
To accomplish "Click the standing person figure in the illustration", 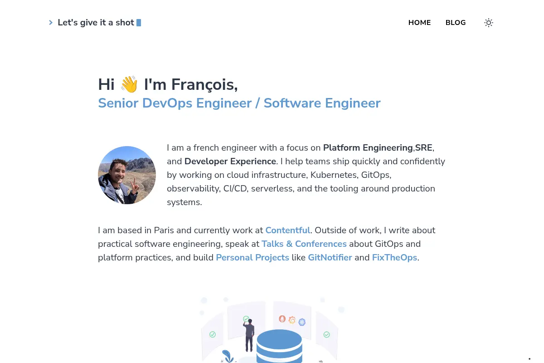I will coord(249,335).
